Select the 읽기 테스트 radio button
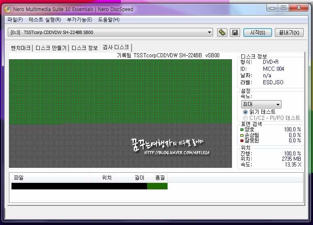This screenshot has height=225, width=313. 245,112
